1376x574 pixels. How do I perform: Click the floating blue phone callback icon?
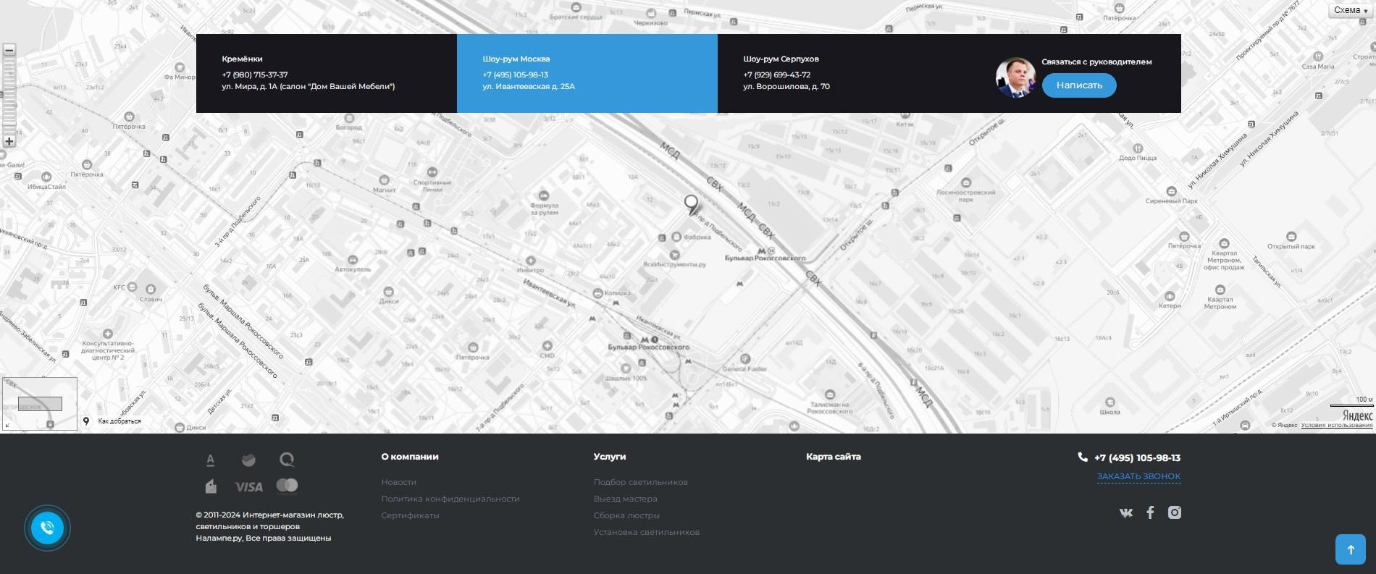(x=47, y=528)
